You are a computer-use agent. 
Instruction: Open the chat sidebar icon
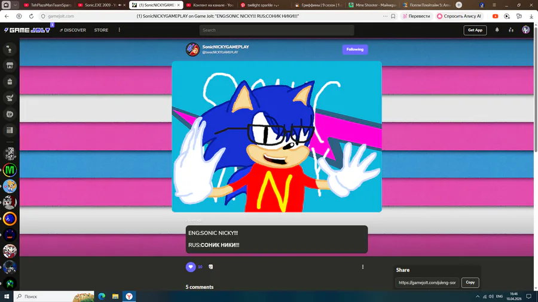(10, 114)
